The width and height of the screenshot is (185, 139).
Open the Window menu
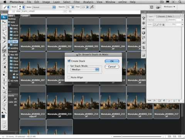point(110,2)
